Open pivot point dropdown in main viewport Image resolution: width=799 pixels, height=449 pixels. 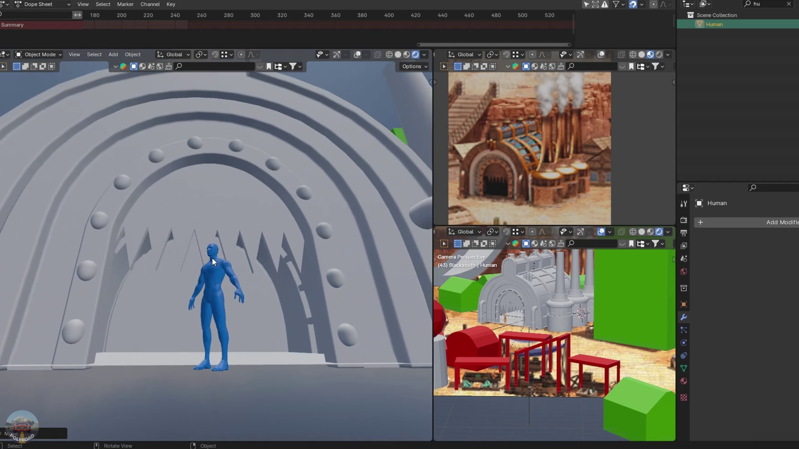pyautogui.click(x=201, y=54)
